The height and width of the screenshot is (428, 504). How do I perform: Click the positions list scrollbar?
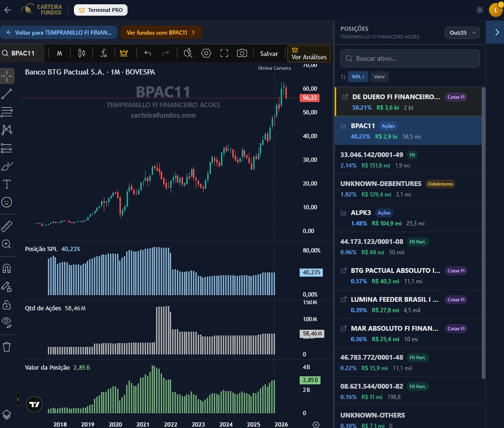(x=484, y=233)
